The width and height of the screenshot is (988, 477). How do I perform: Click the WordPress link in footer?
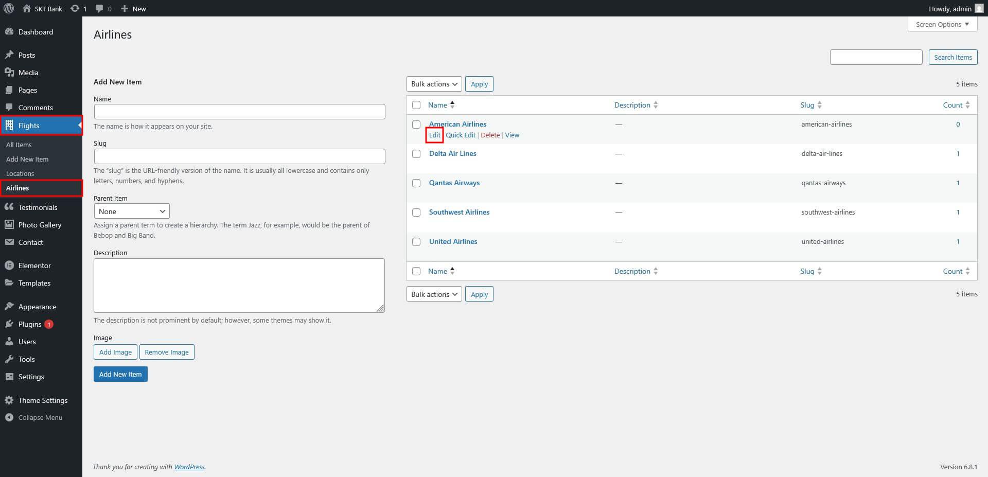[189, 467]
